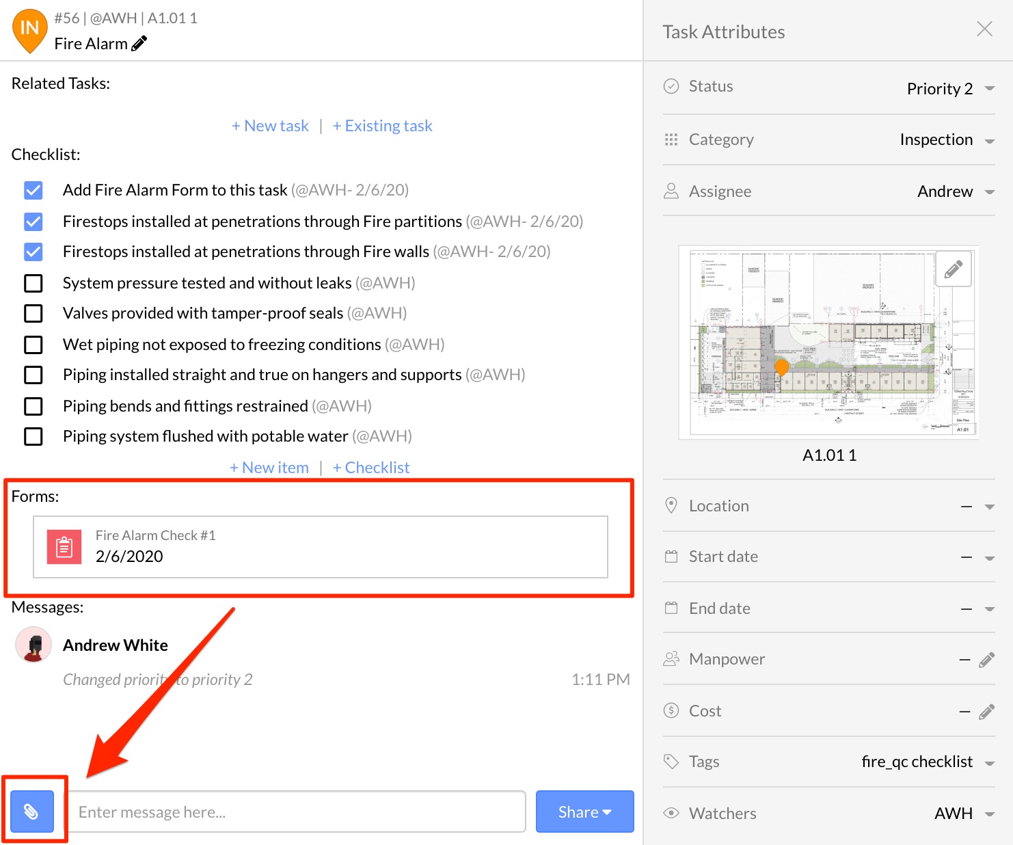Uncheck Add Fire Alarm Form to this task
Viewport: 1013px width, 845px height.
(x=33, y=190)
